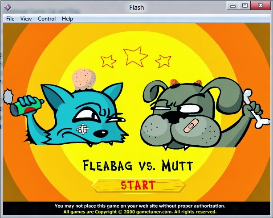Close the Flash window
Image resolution: width=273 pixels, height=218 pixels.
pyautogui.click(x=261, y=6)
